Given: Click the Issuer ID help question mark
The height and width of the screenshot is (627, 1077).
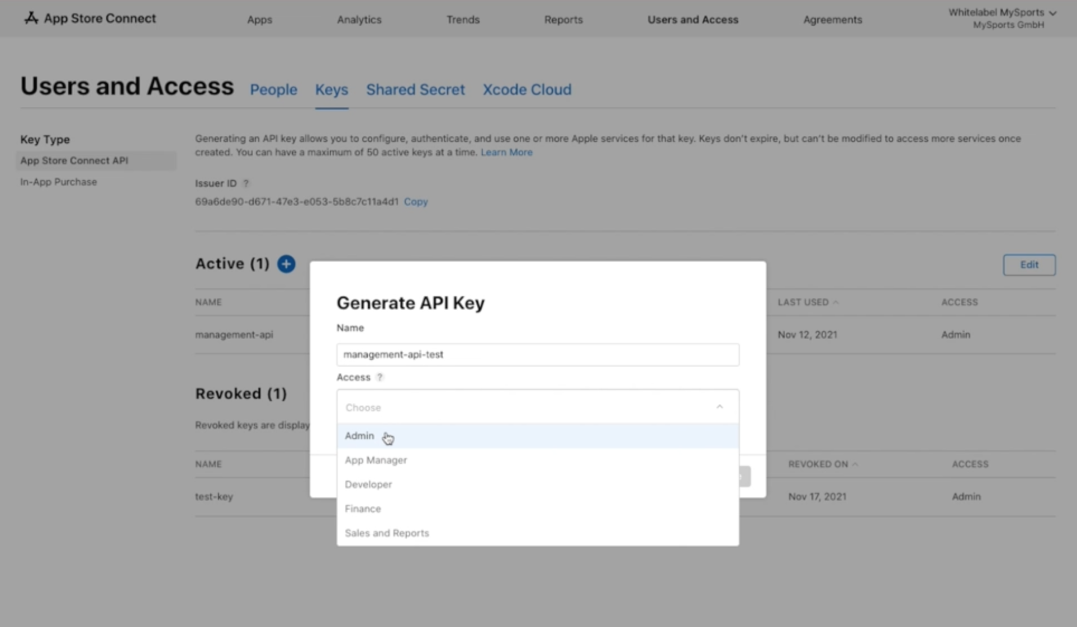Looking at the screenshot, I should pyautogui.click(x=245, y=183).
